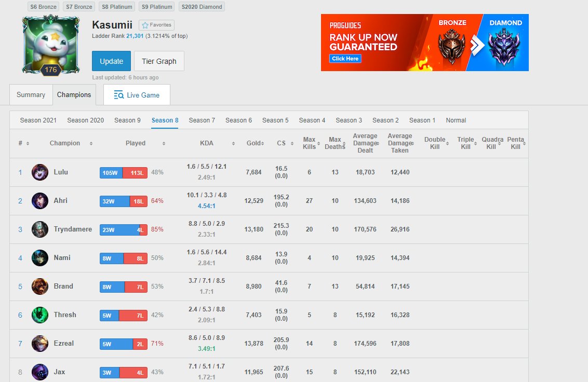
Task: Click the Proguides Click Here ad button
Action: point(345,59)
